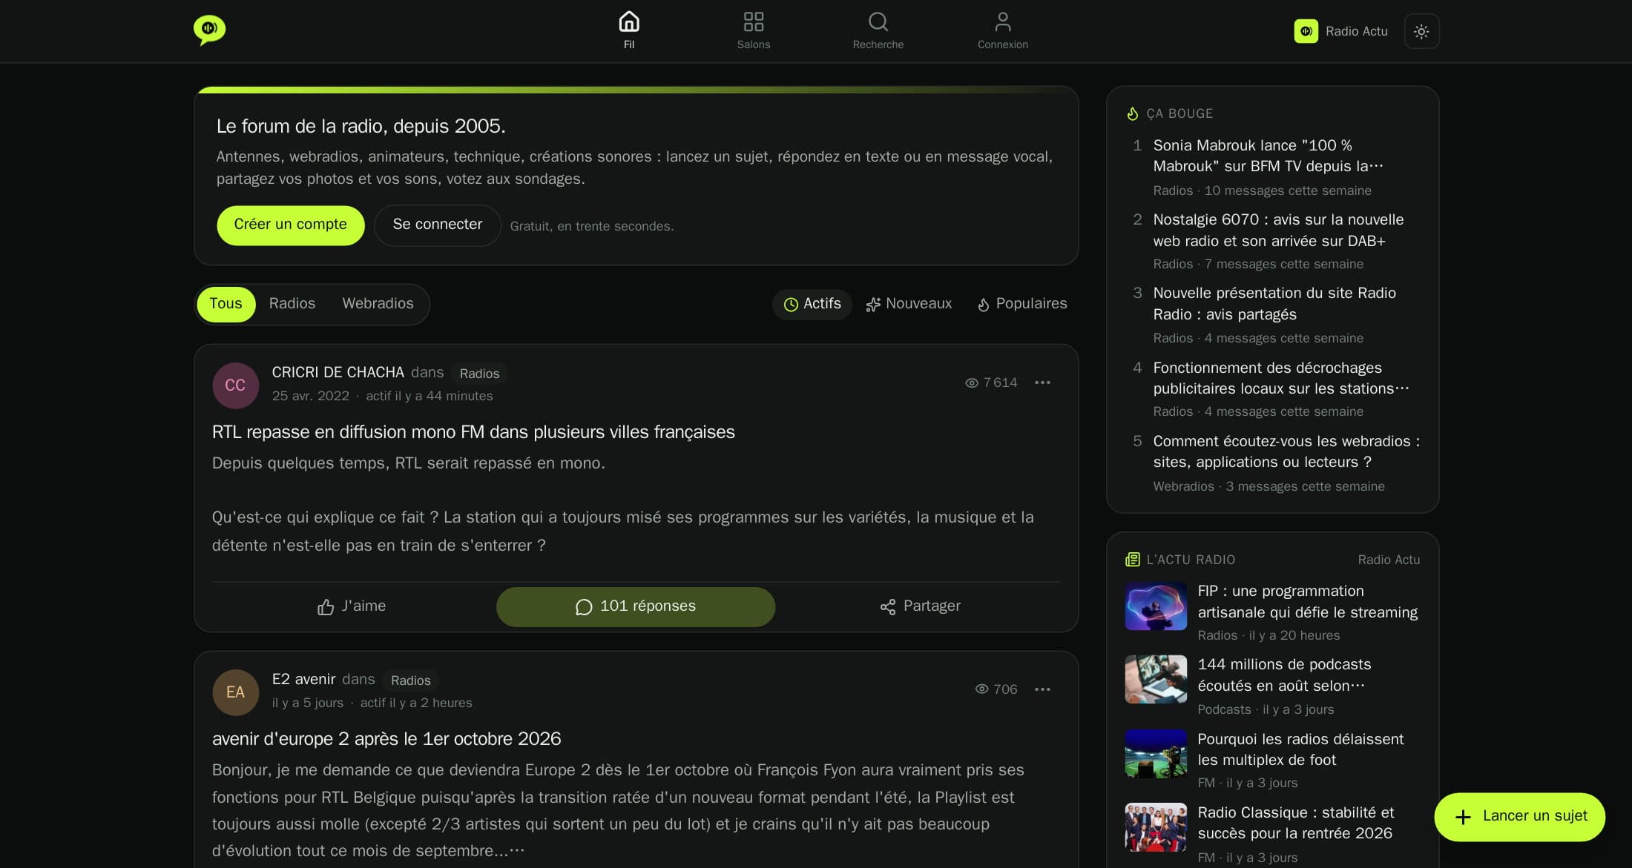
Task: Open the three-dot menu on the RTL mono post
Action: click(1042, 382)
